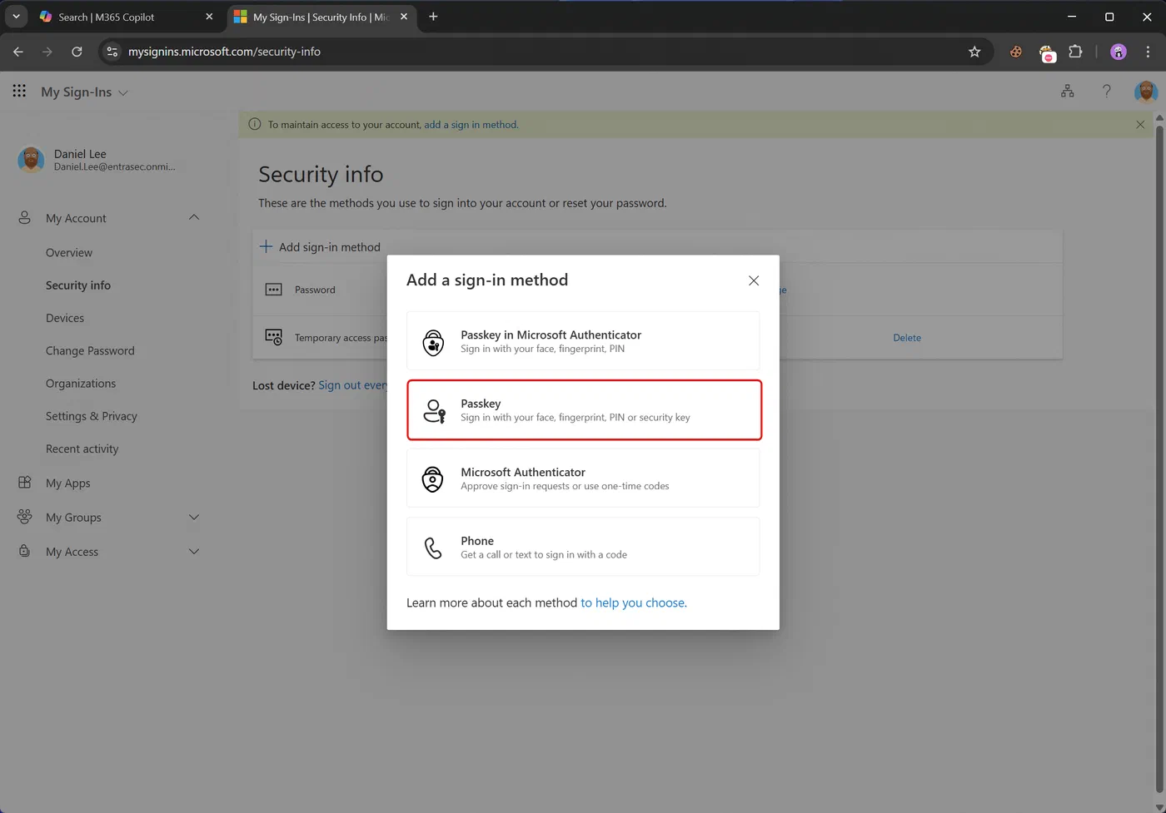The width and height of the screenshot is (1166, 813).
Task: Open a new browser tab
Action: pos(433,17)
